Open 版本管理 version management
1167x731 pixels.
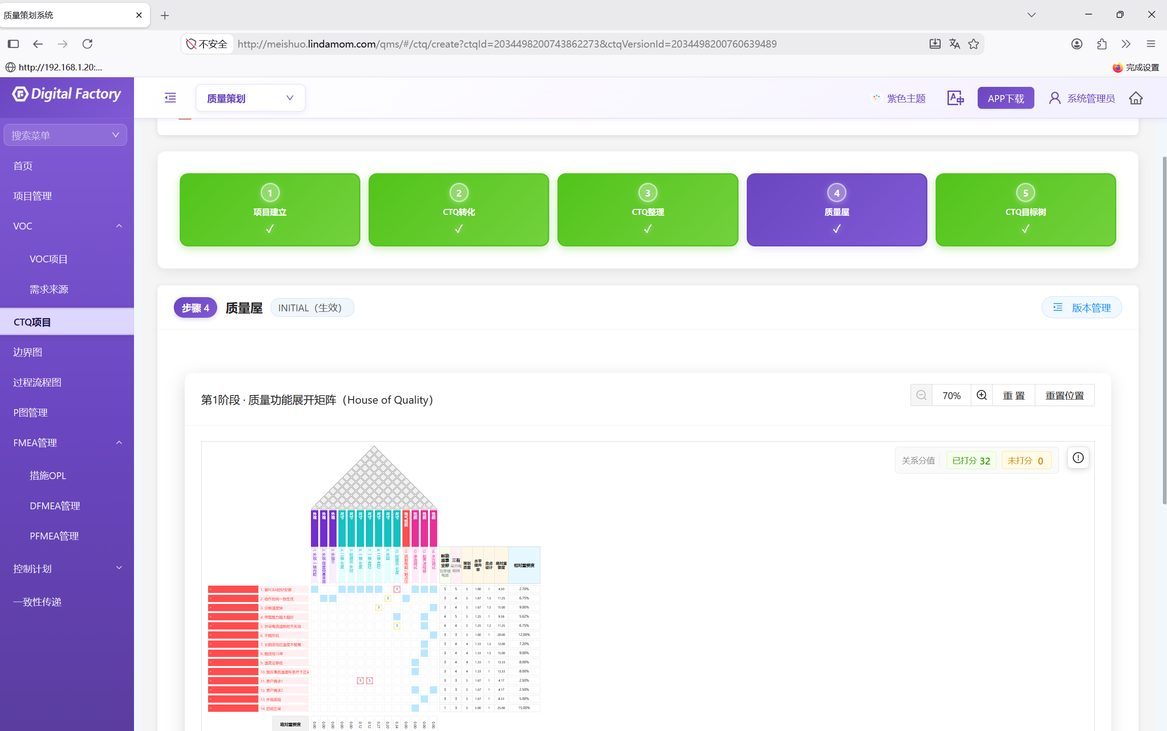coord(1081,308)
